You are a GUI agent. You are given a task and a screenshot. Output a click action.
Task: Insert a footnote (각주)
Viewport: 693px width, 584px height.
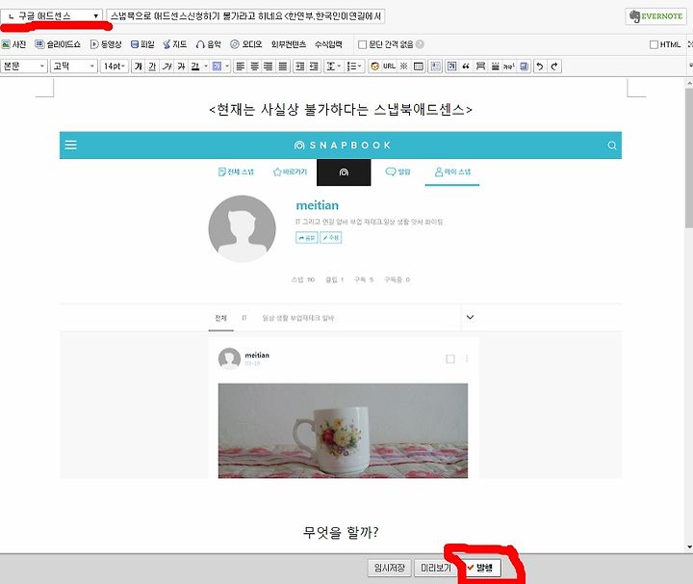(x=509, y=66)
